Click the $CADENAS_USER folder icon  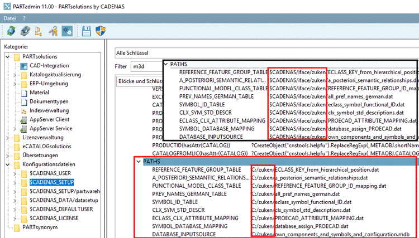(x=25, y=174)
